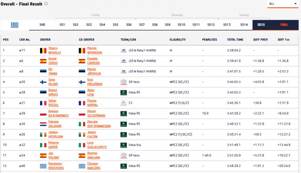This screenshot has height=173, width=301.
Task: Select the highlighted SS15 tab
Action: pyautogui.click(x=261, y=25)
